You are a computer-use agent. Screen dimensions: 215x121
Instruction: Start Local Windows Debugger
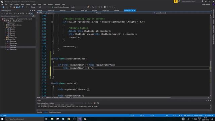(x=60, y=7)
